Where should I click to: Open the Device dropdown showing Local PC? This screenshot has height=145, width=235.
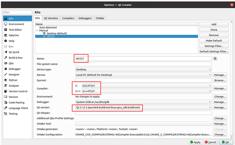click(x=144, y=75)
